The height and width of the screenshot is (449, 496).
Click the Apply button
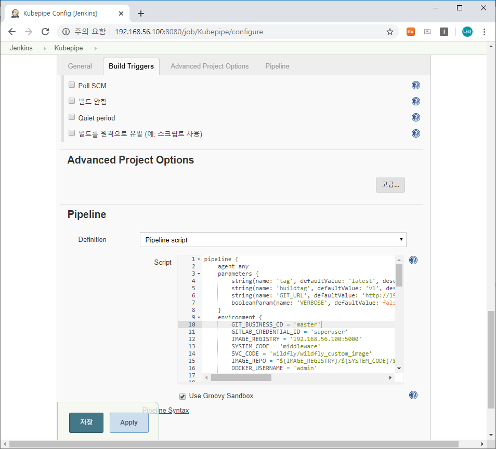click(x=129, y=423)
